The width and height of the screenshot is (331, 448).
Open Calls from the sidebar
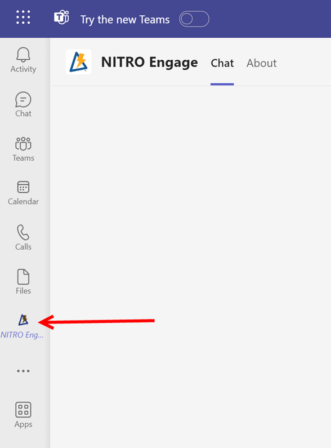pos(24,238)
